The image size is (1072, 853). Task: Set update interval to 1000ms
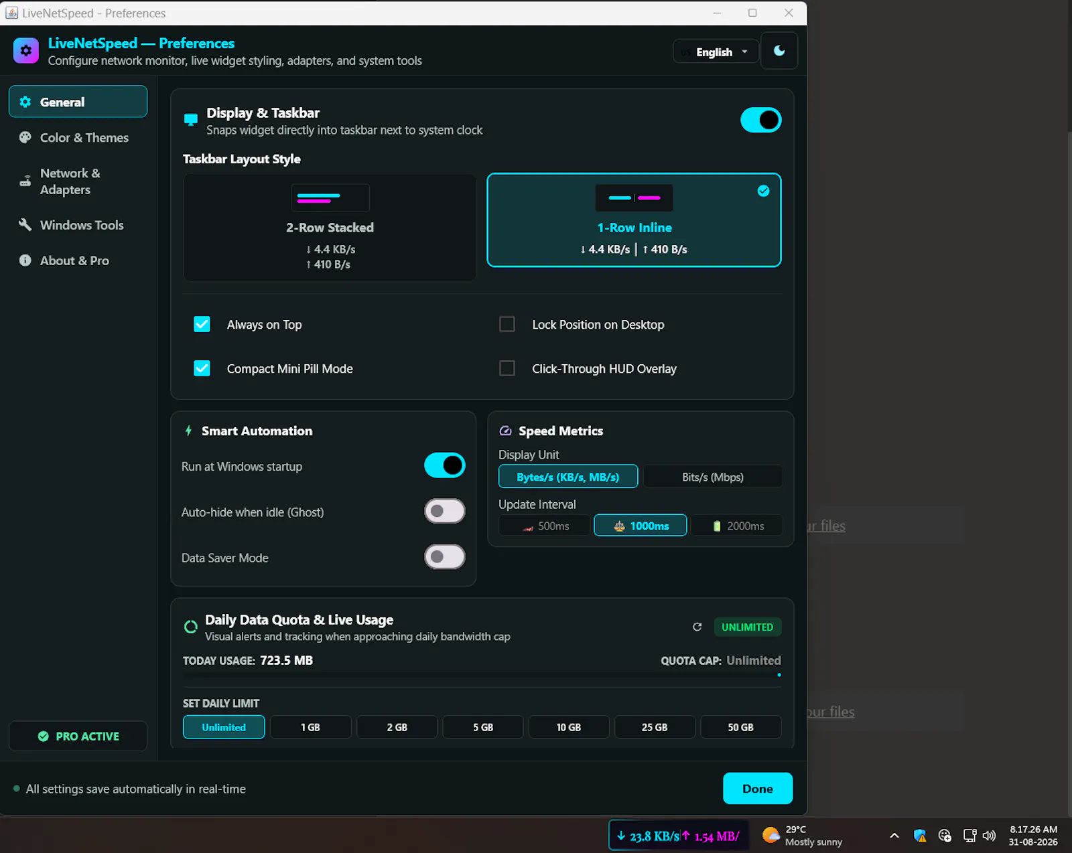641,526
